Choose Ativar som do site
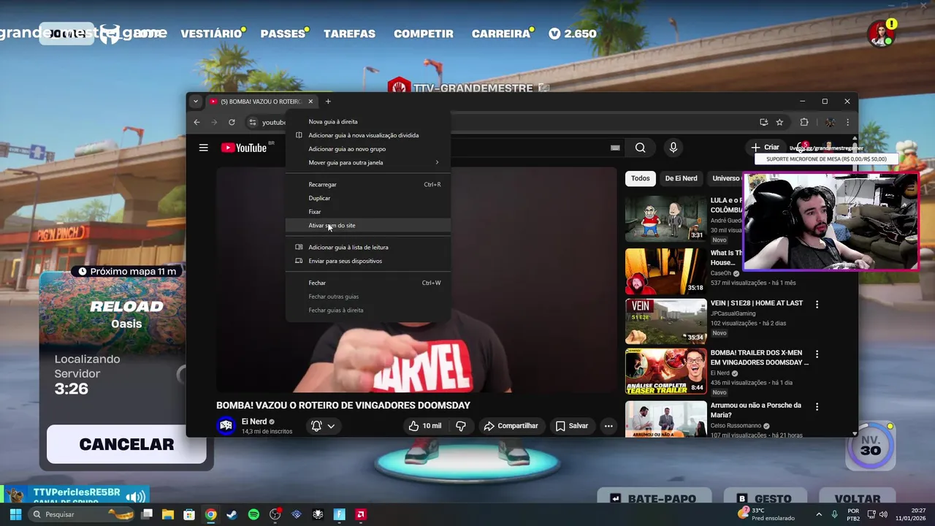This screenshot has height=526, width=935. point(368,225)
